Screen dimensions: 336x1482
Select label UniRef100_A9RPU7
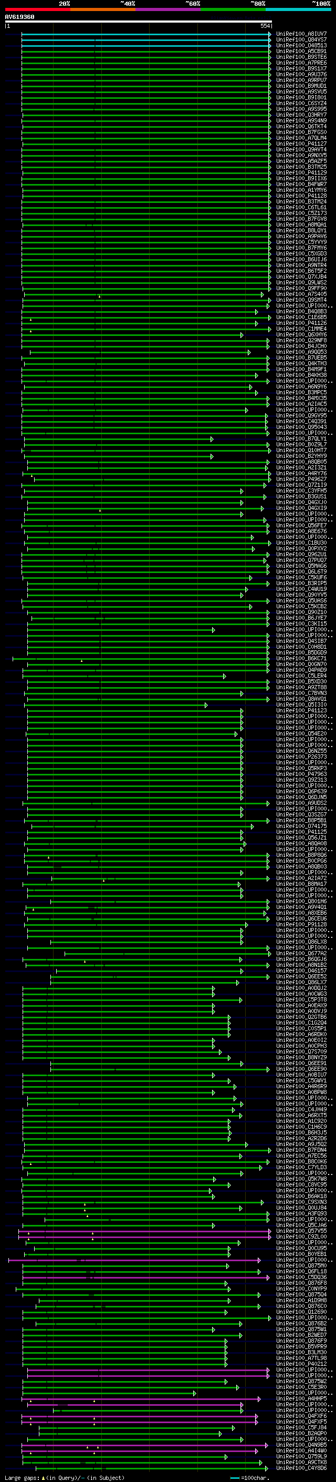(301, 80)
